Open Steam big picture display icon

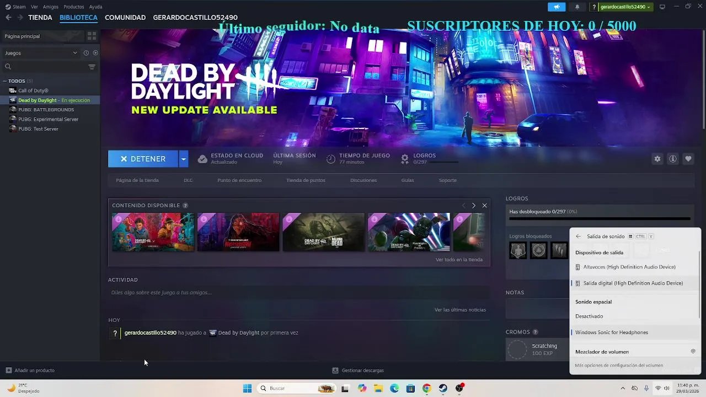click(x=662, y=7)
